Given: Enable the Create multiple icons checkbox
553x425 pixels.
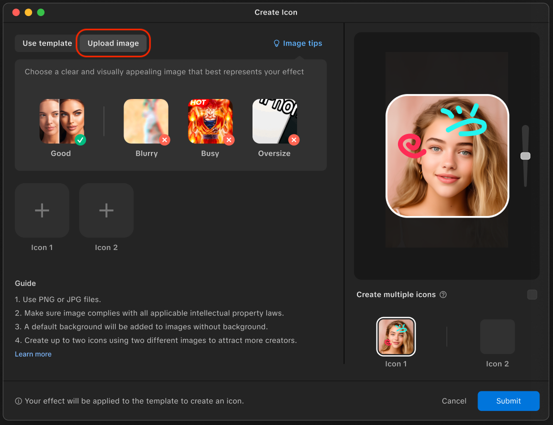Looking at the screenshot, I should click(532, 294).
